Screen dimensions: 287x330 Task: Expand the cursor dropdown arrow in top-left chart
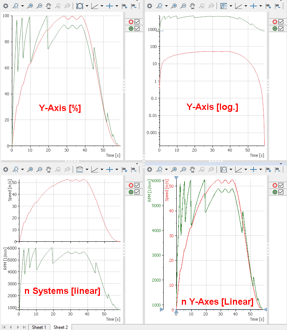coord(22,6)
